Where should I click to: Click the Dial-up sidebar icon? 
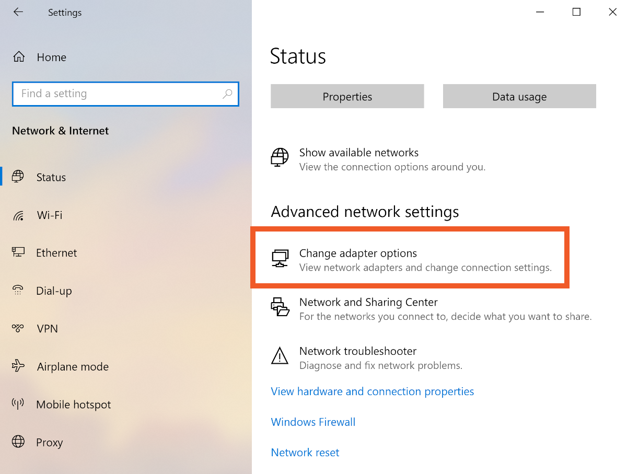click(x=19, y=291)
